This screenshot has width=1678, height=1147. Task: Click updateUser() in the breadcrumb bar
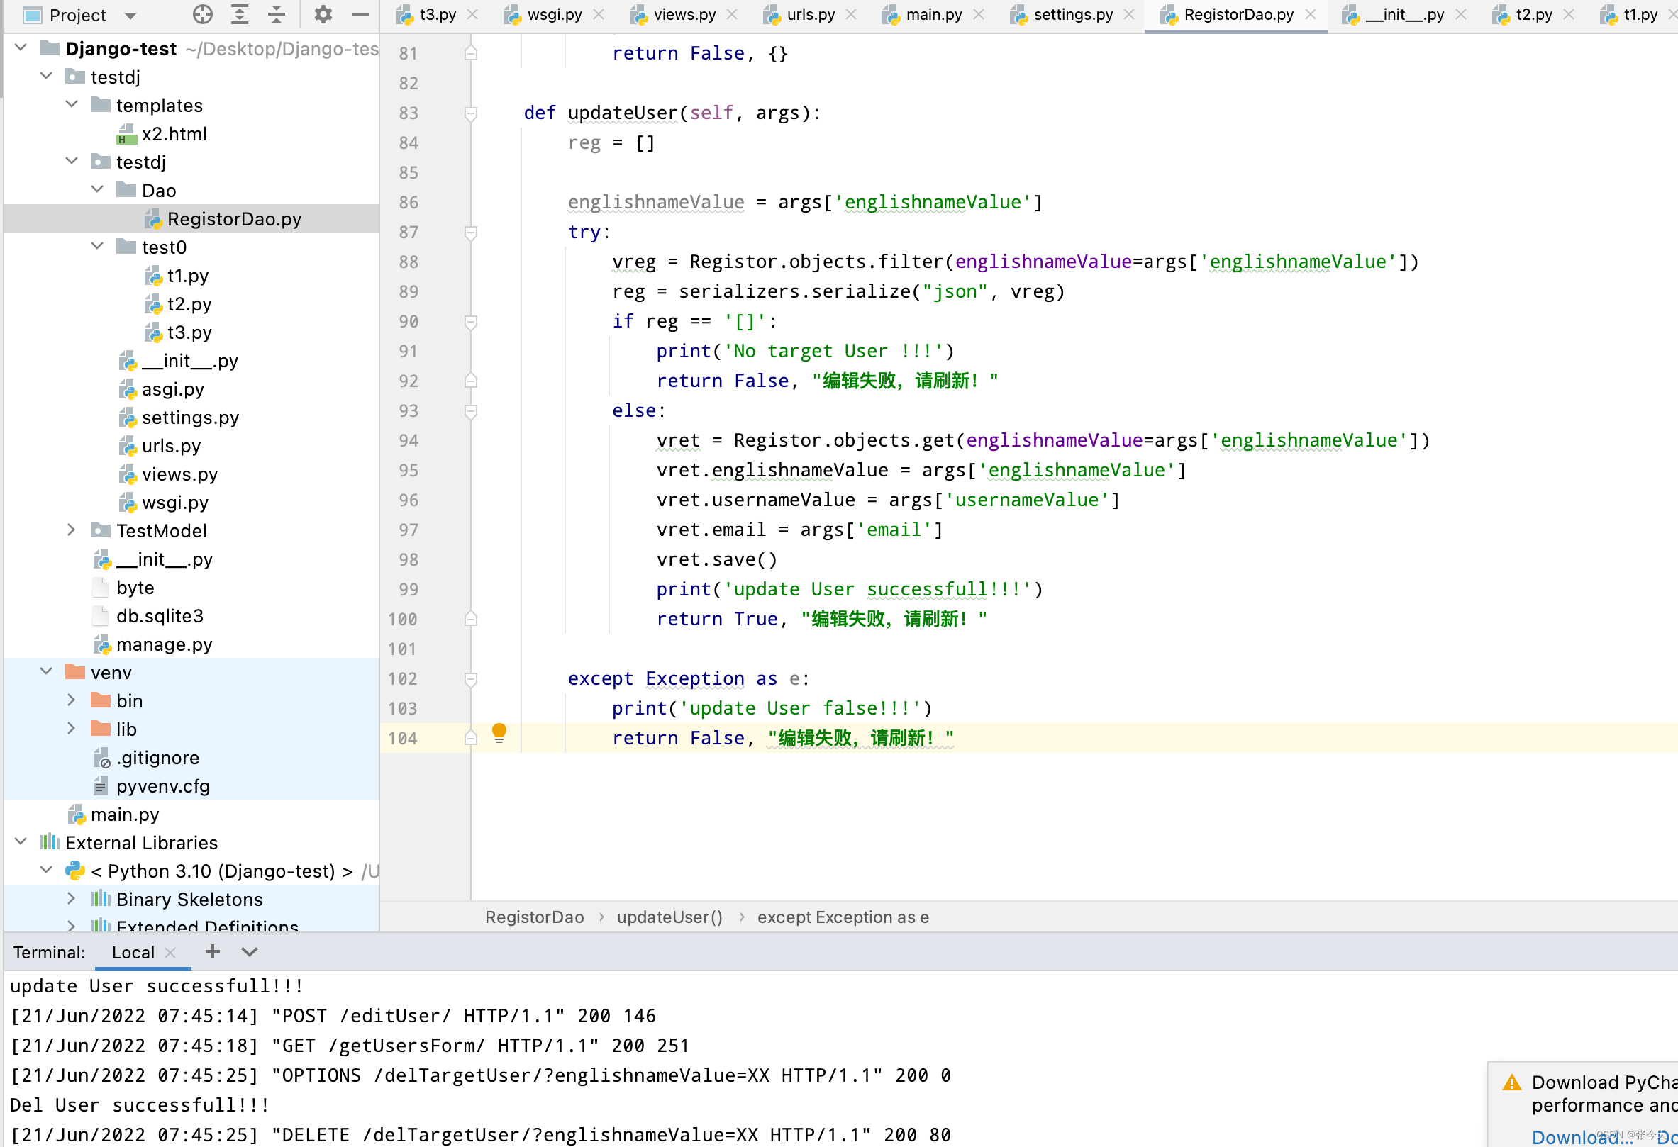point(669,917)
